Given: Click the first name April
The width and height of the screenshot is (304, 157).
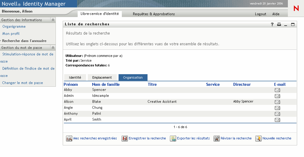Looking at the screenshot, I should (x=68, y=119).
